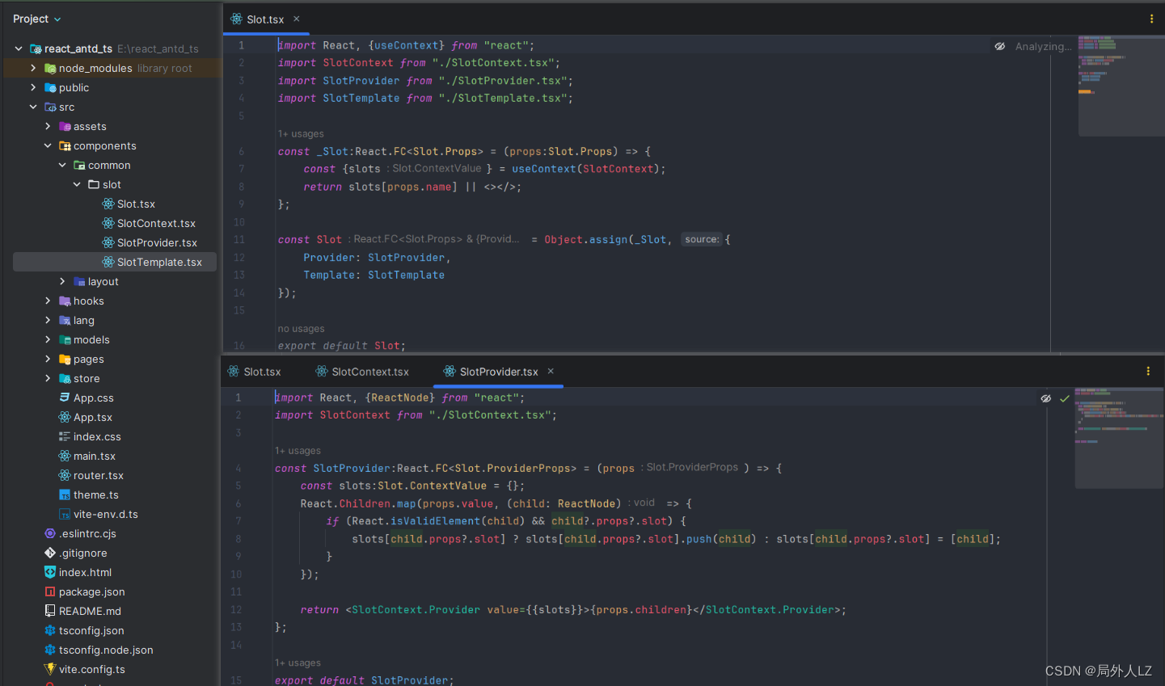Open top editor tab options menu
Viewport: 1165px width, 686px height.
pos(1151,19)
